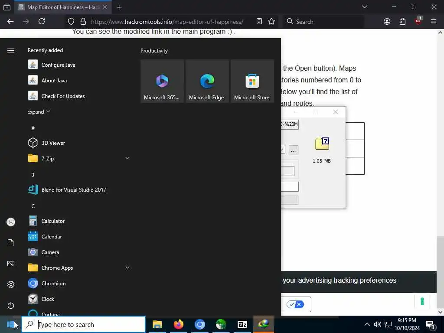Open Microsoft Store tile
The width and height of the screenshot is (444, 333).
tap(252, 81)
